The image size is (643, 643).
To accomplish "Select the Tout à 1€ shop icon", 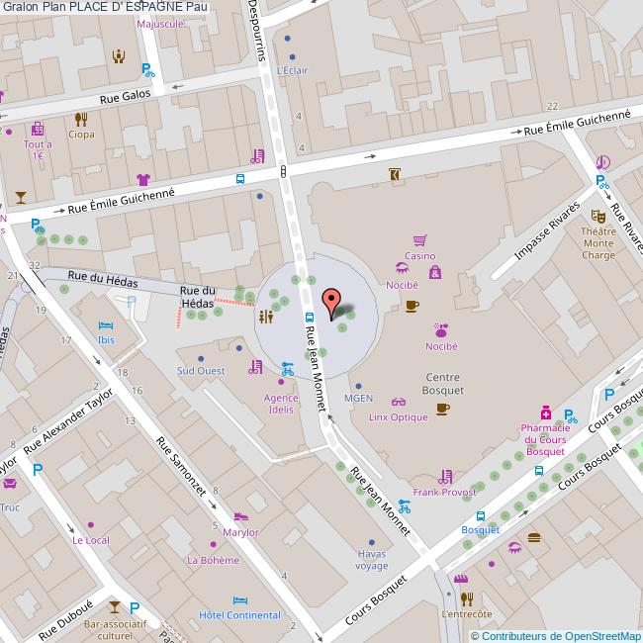I will pyautogui.click(x=38, y=129).
